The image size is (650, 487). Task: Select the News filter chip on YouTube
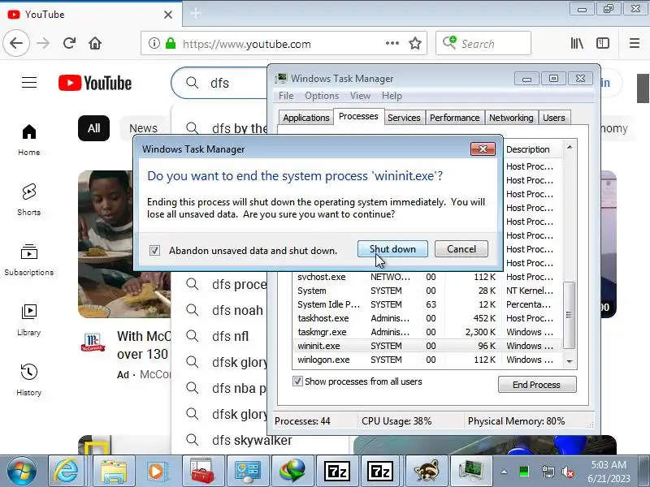[144, 128]
